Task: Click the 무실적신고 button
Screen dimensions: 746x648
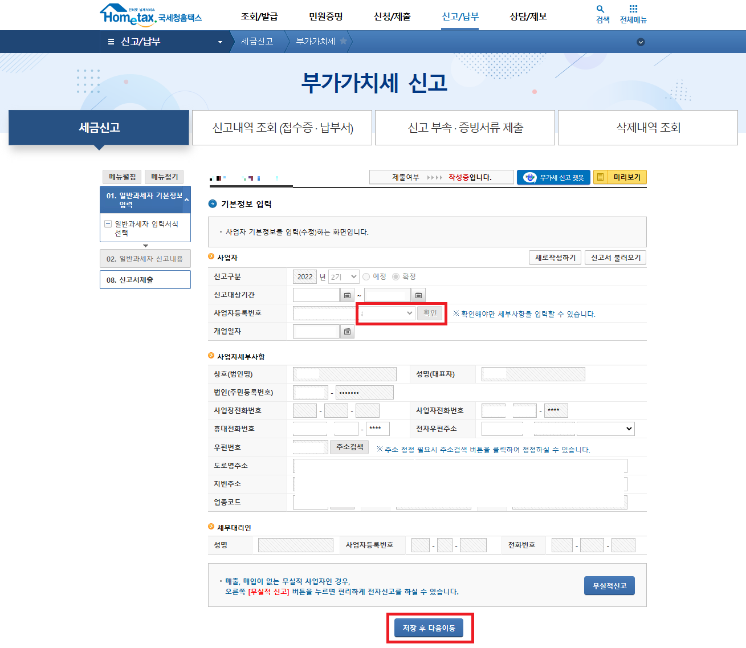Action: click(x=609, y=585)
